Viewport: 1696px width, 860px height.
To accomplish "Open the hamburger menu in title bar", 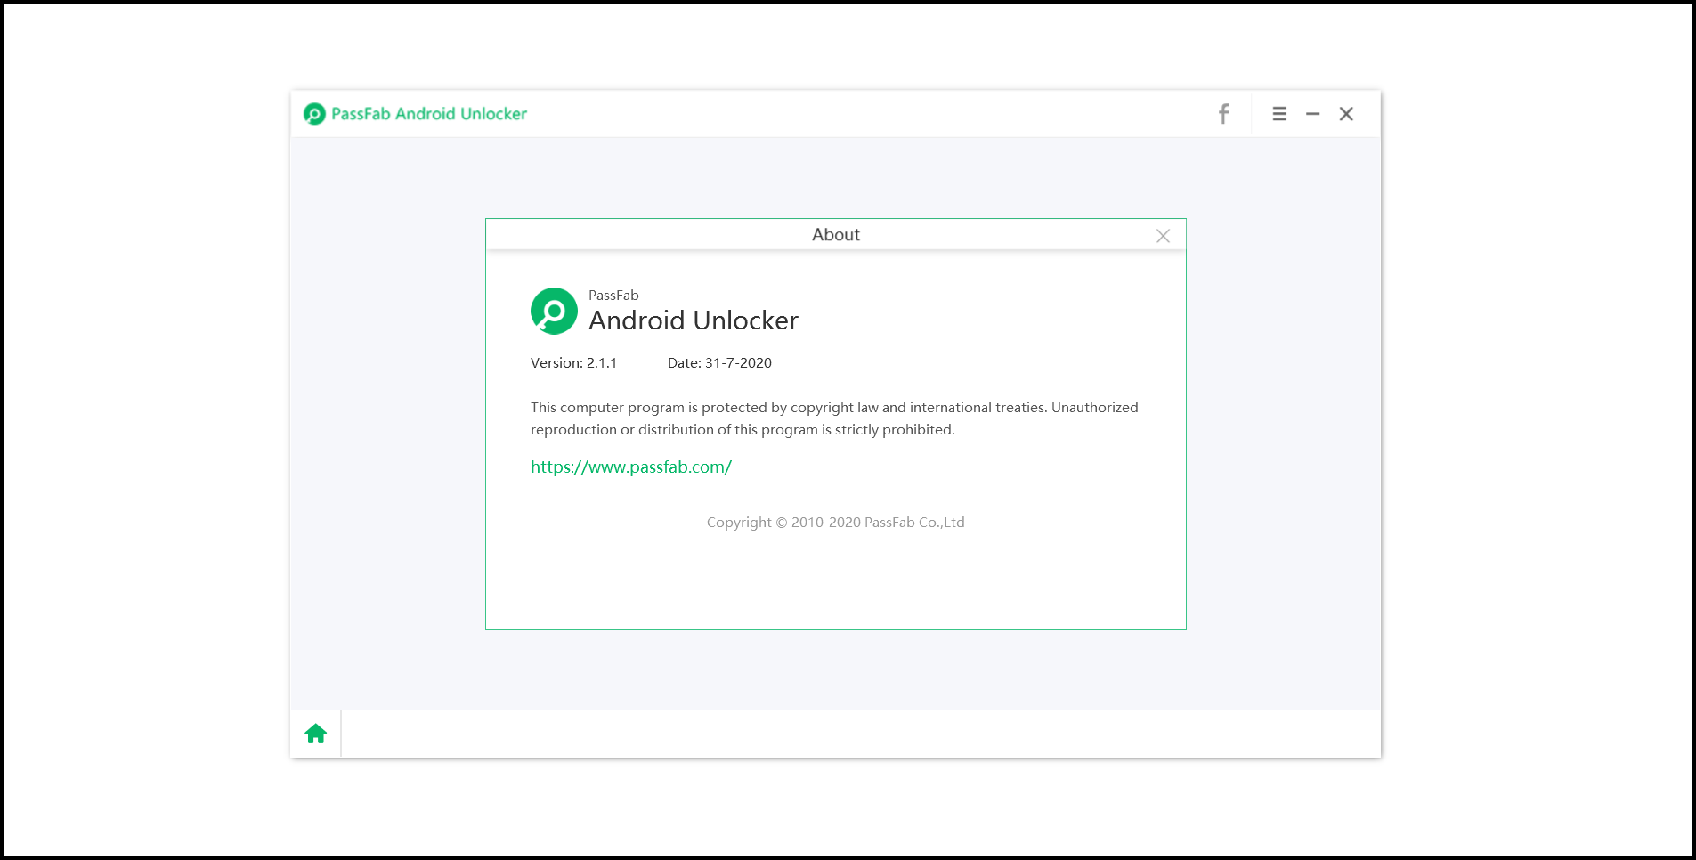I will tap(1279, 114).
